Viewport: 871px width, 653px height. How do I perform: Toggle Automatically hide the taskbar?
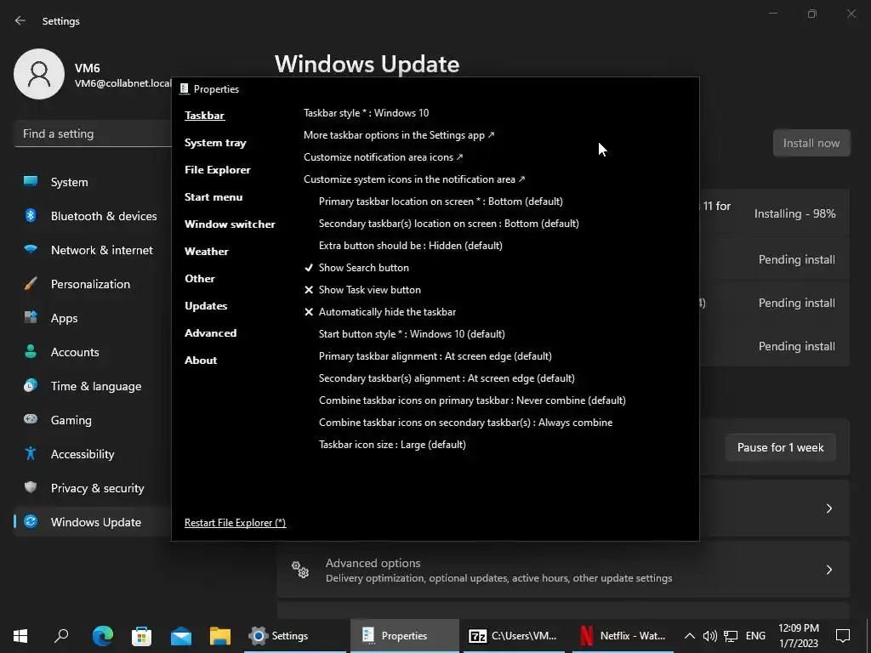tap(379, 312)
